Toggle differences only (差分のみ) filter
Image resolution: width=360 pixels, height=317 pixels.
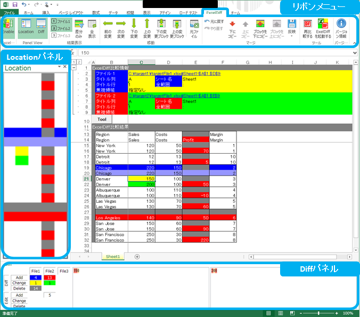pos(79,29)
